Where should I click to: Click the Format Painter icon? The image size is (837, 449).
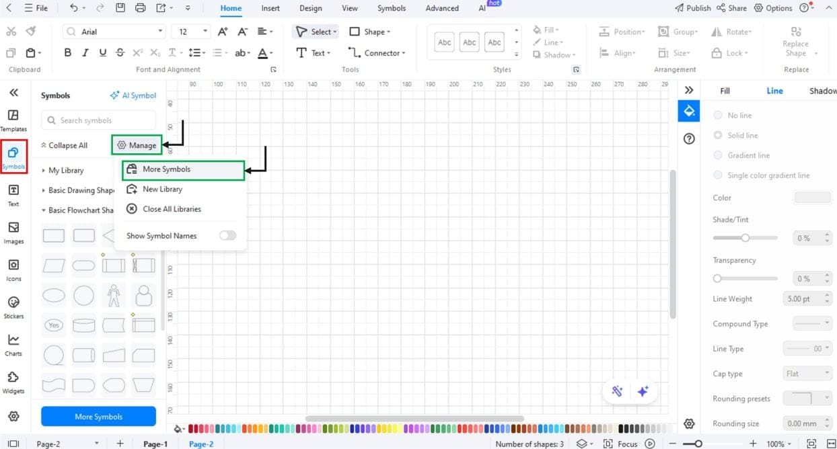point(31,32)
